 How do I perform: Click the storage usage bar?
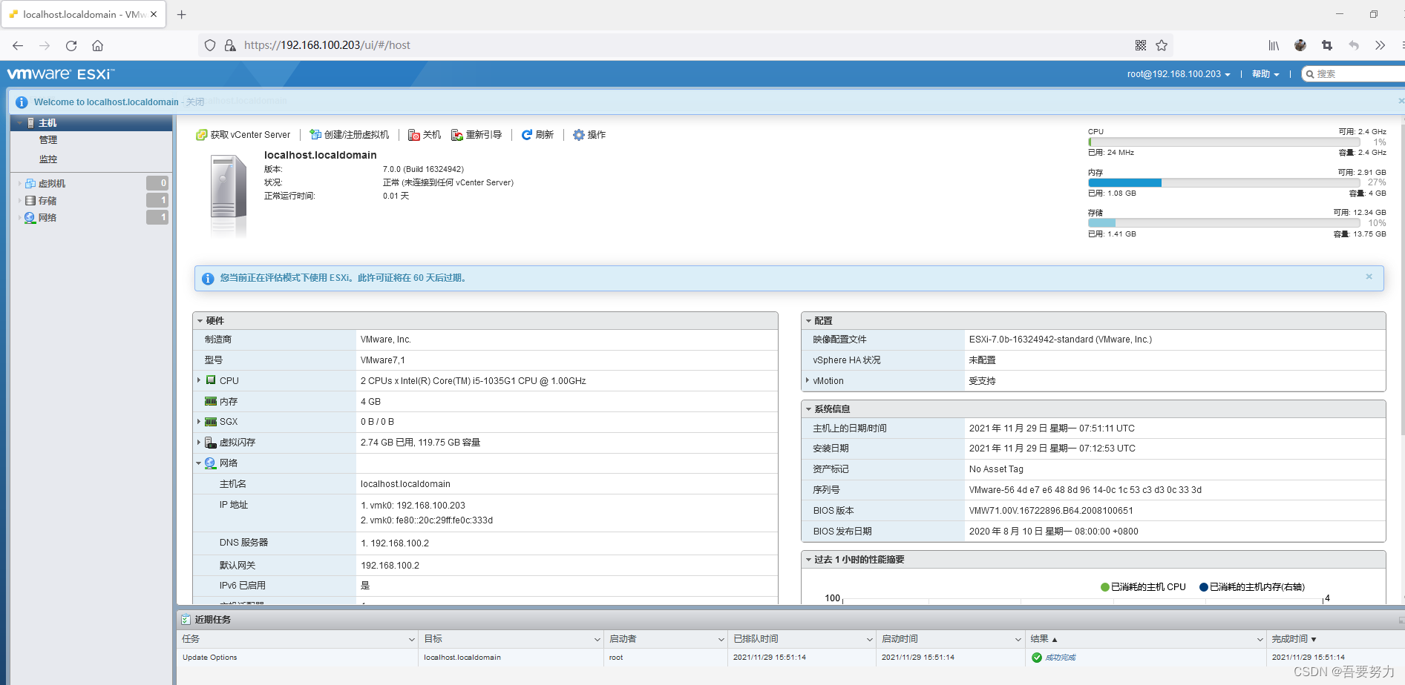coord(1224,223)
